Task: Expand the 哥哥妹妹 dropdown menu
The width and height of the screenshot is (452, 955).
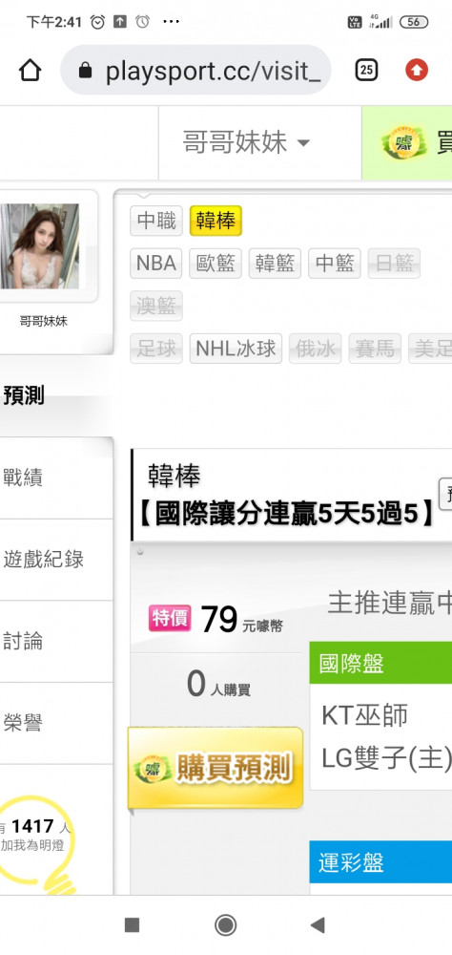Action: pyautogui.click(x=246, y=143)
